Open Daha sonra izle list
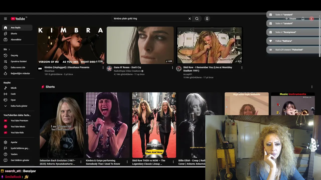321x180 pixels. pos(17,67)
